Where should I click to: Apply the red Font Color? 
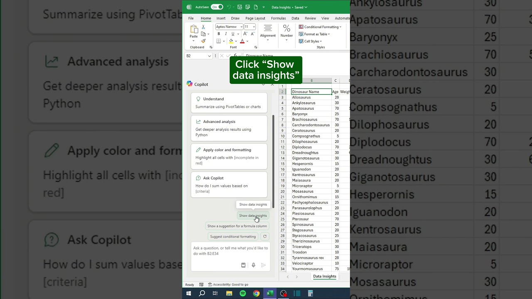(242, 41)
